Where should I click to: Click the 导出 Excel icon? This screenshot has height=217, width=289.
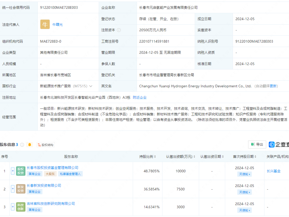tap(253, 144)
